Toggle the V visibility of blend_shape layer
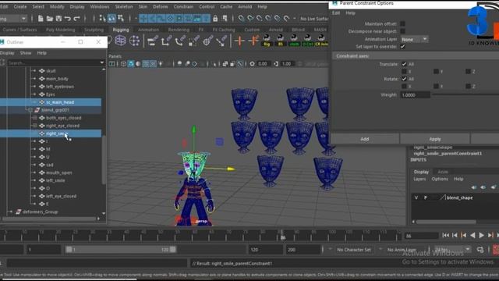The image size is (499, 281). point(416,197)
